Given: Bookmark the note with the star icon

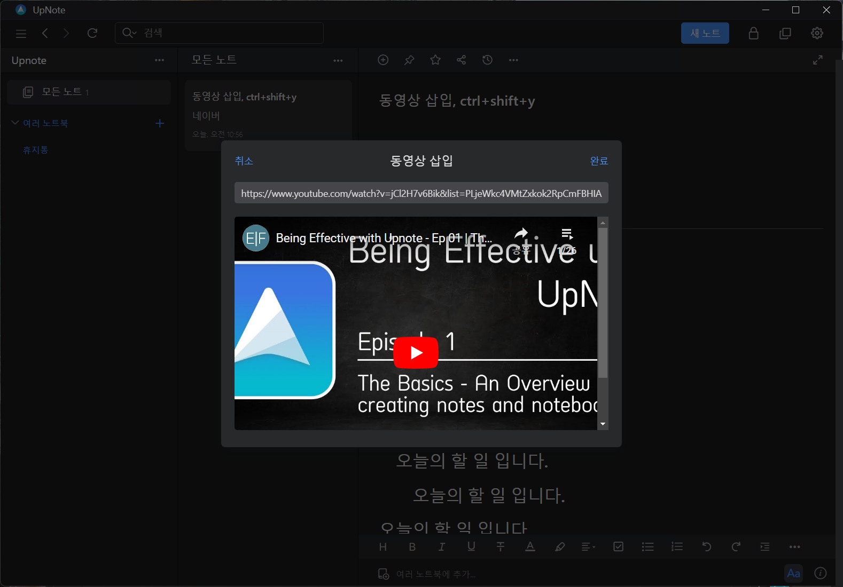Looking at the screenshot, I should tap(435, 60).
